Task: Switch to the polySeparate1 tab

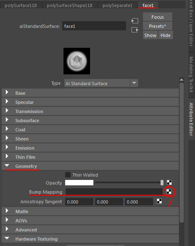Action: click(117, 5)
